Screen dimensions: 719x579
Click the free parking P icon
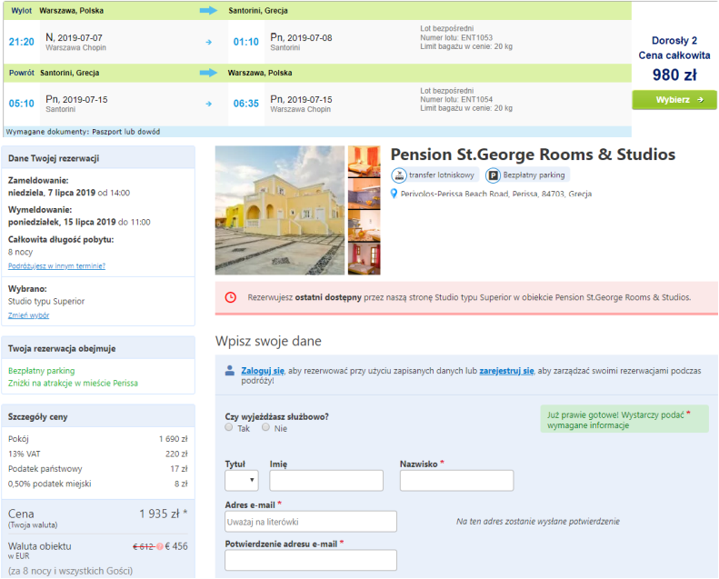[x=493, y=175]
